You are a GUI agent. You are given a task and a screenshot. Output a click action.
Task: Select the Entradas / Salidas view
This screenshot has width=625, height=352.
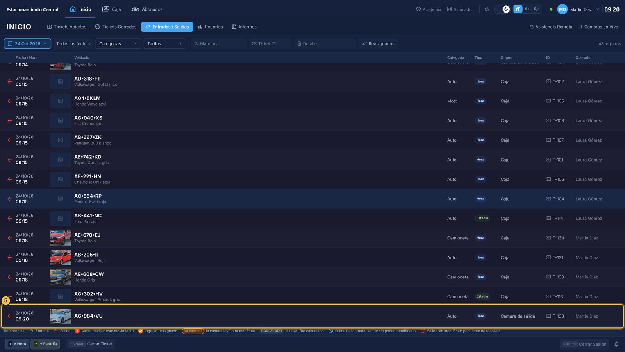[167, 27]
